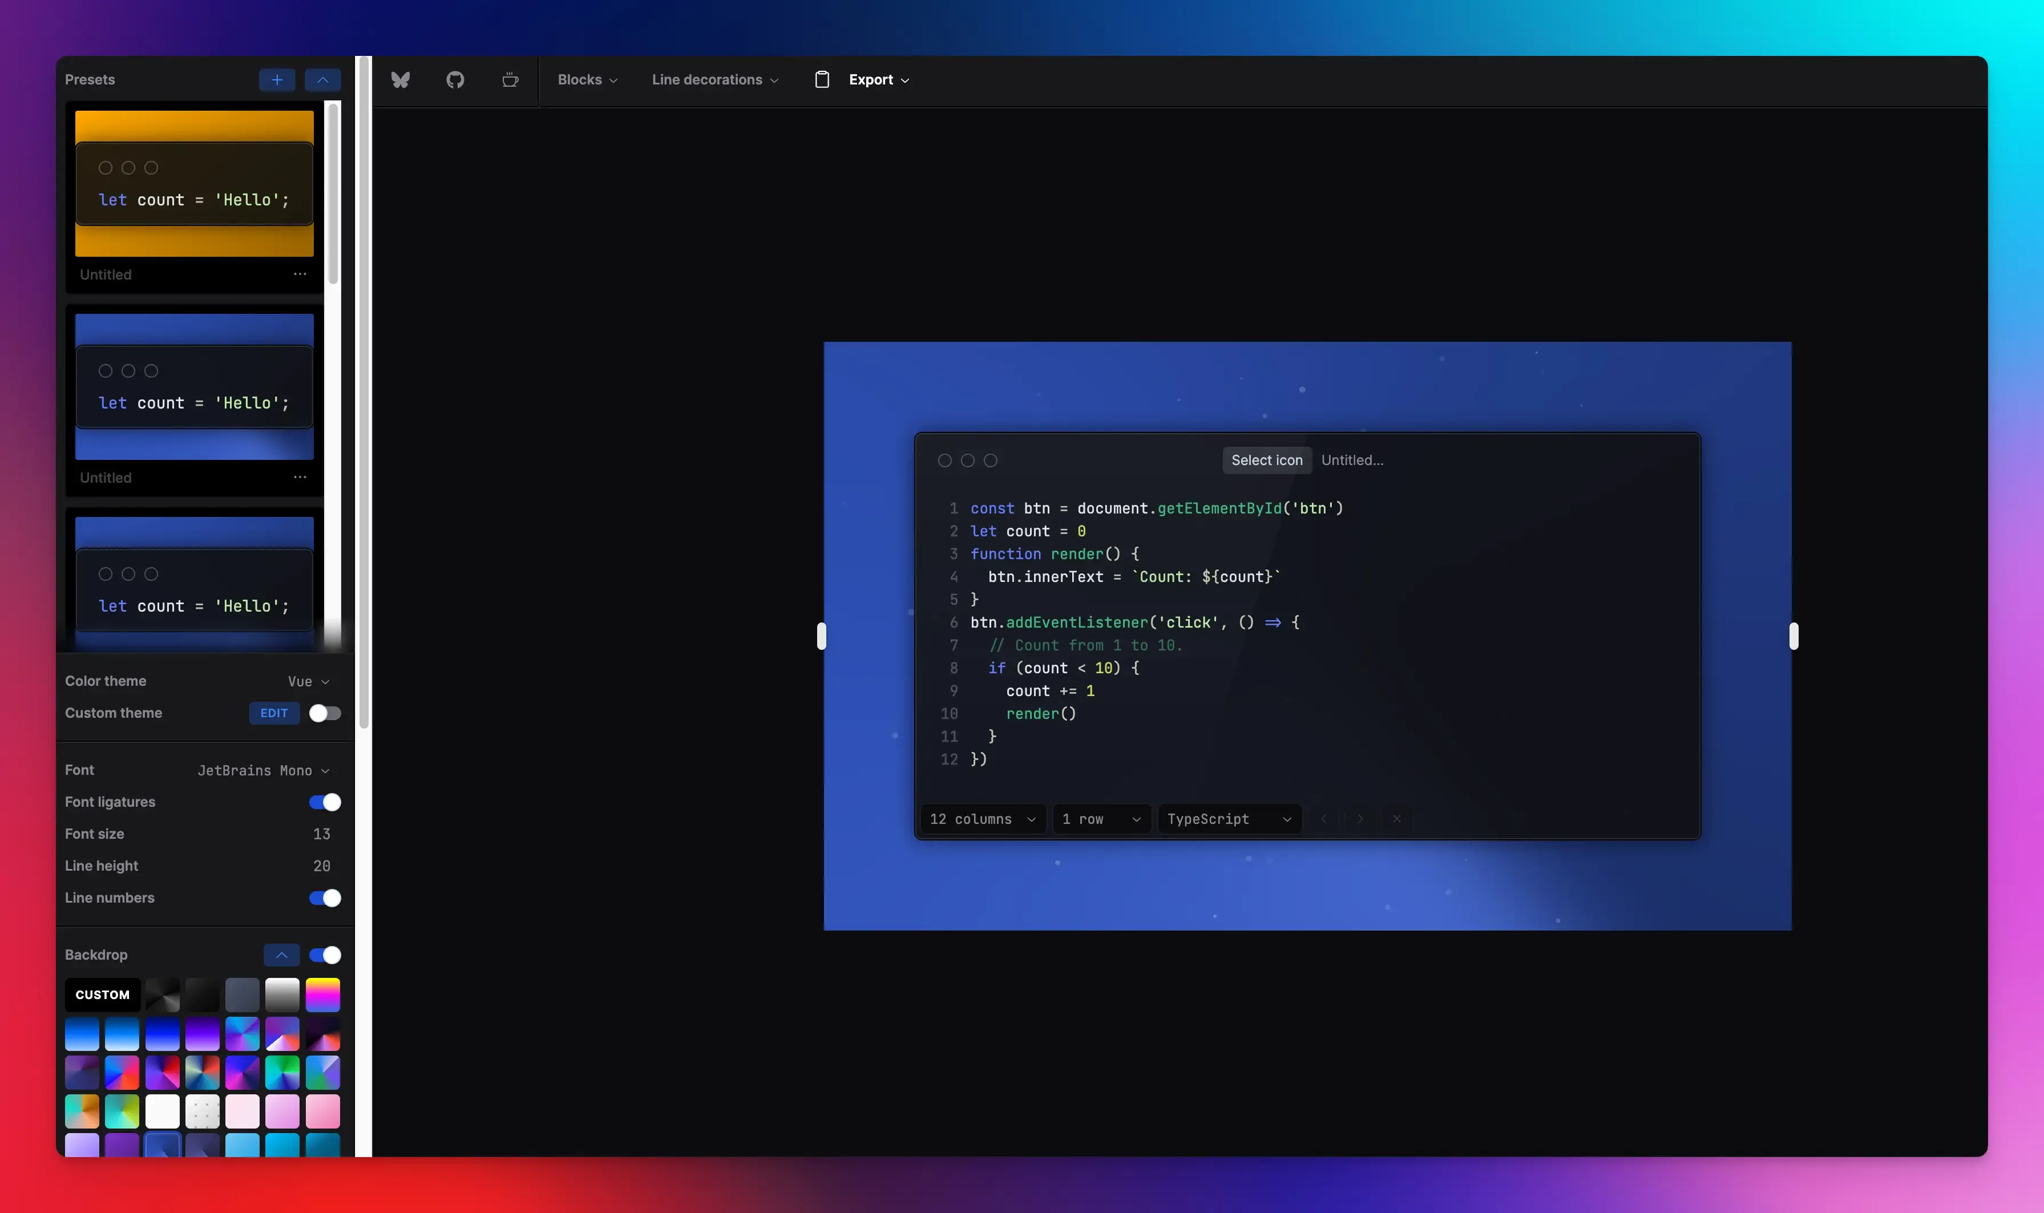Click the Select icon button
Screen dimensions: 2044x1213
coord(1266,460)
